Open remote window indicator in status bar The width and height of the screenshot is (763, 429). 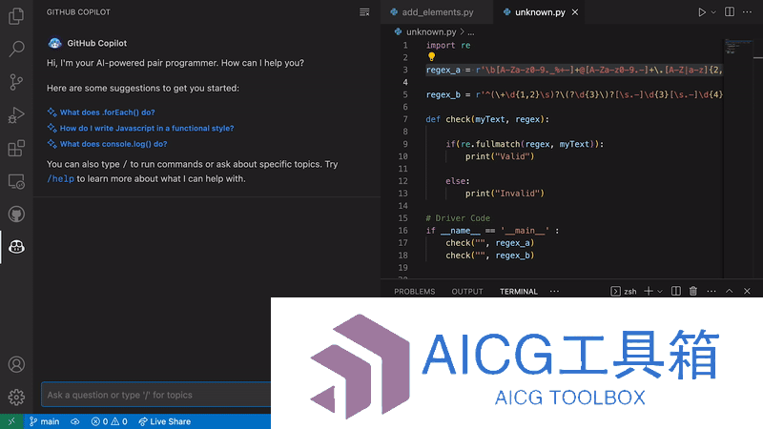tap(11, 421)
